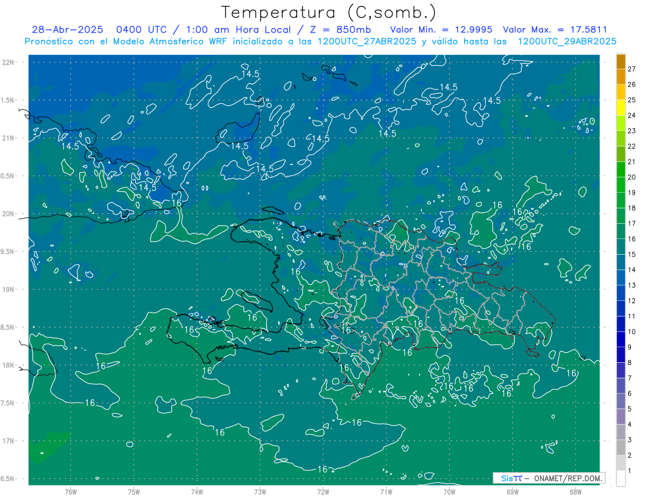Viewport: 646px width, 499px height.
Task: Click the yellow swatch in the color scale
Action: [621, 108]
